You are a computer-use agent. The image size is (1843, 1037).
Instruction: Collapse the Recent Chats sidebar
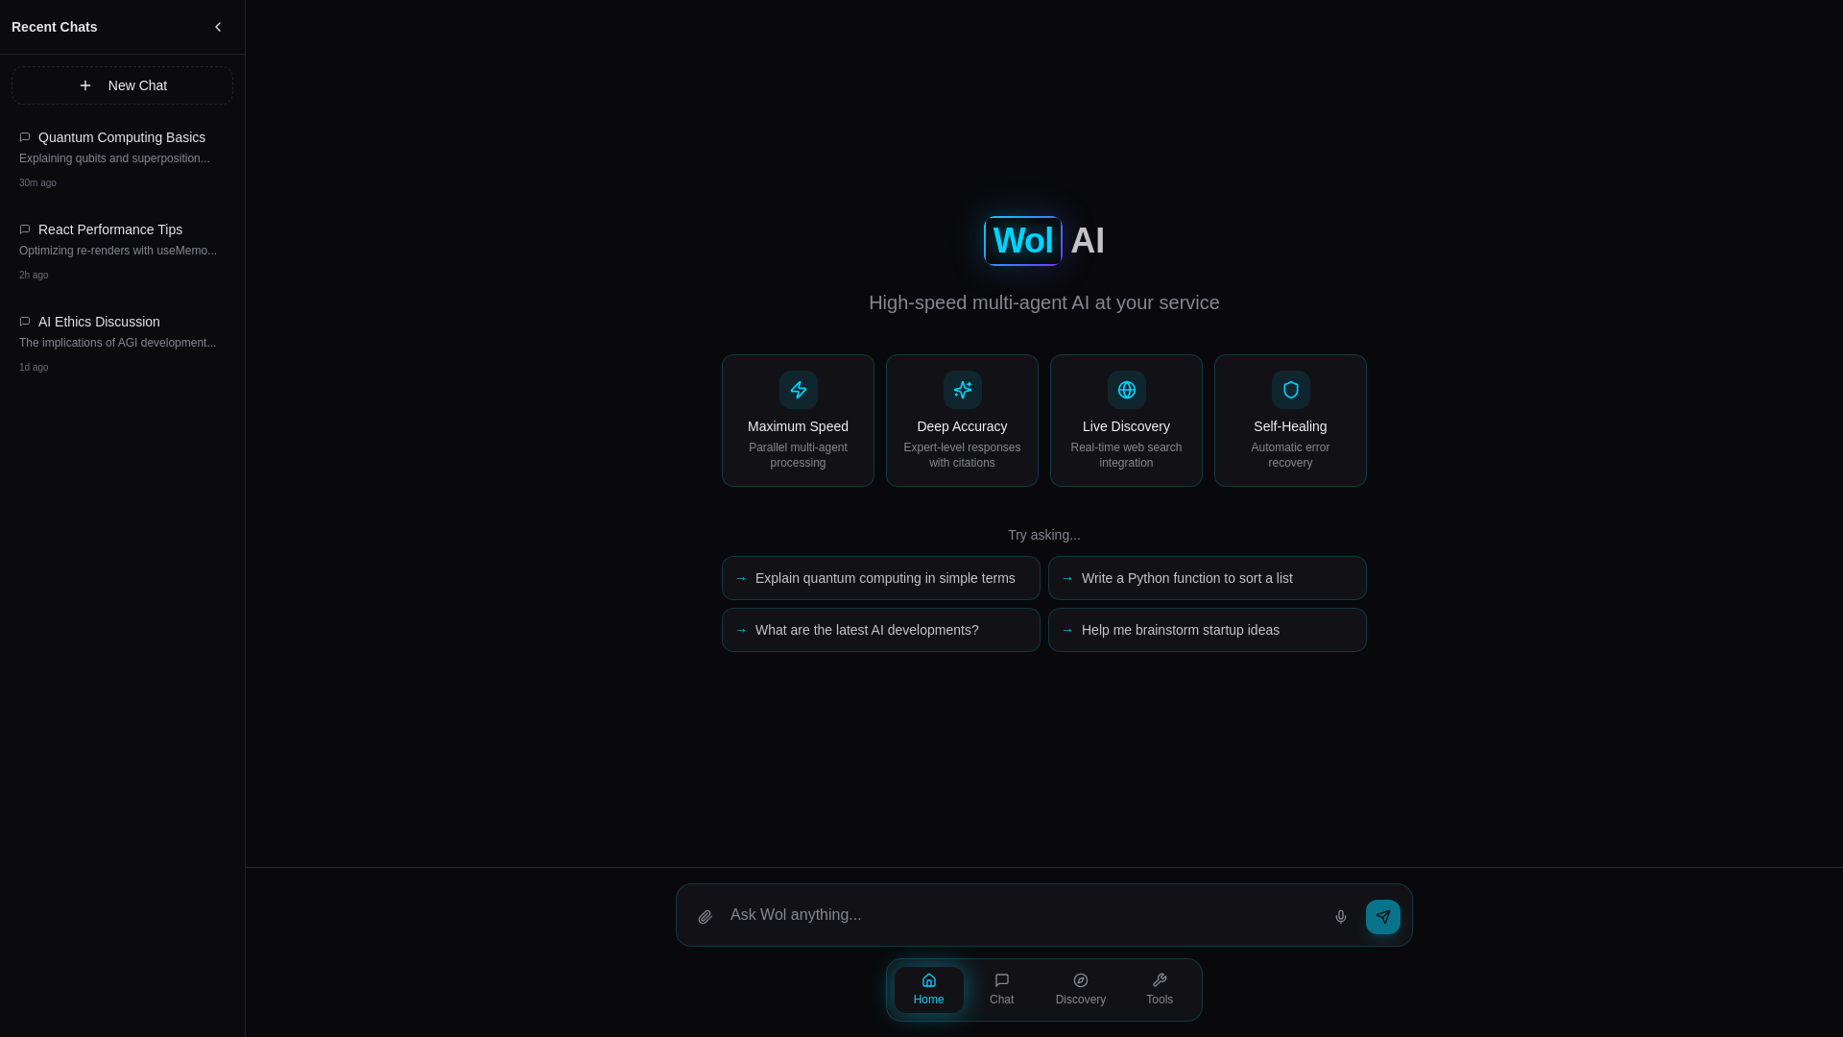[218, 26]
